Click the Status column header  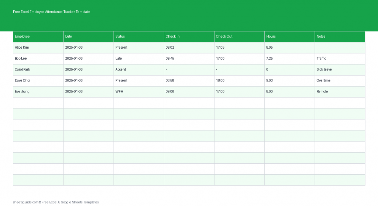tap(138, 36)
